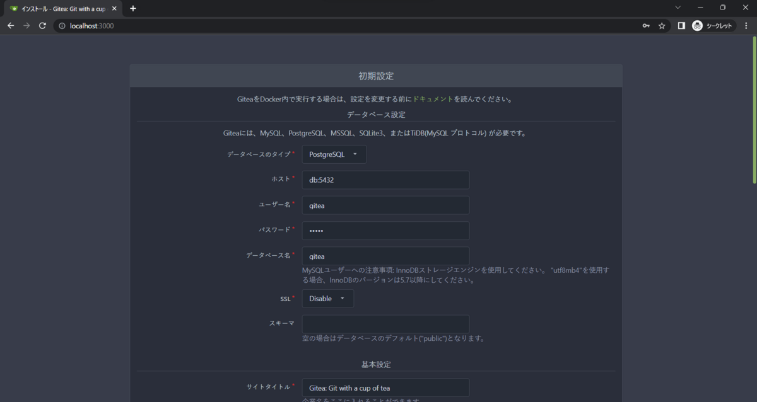757x402 pixels.
Task: Click the MySQLユーザーへの注意事項 help text
Action: pyautogui.click(x=455, y=275)
